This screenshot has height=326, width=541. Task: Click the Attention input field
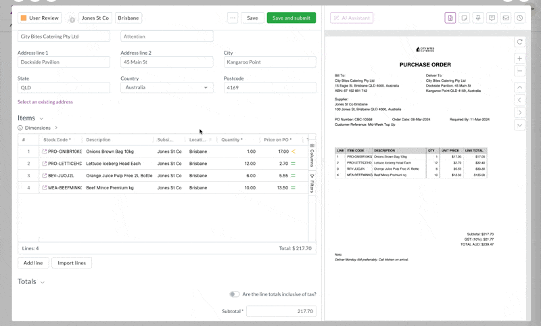pos(166,37)
